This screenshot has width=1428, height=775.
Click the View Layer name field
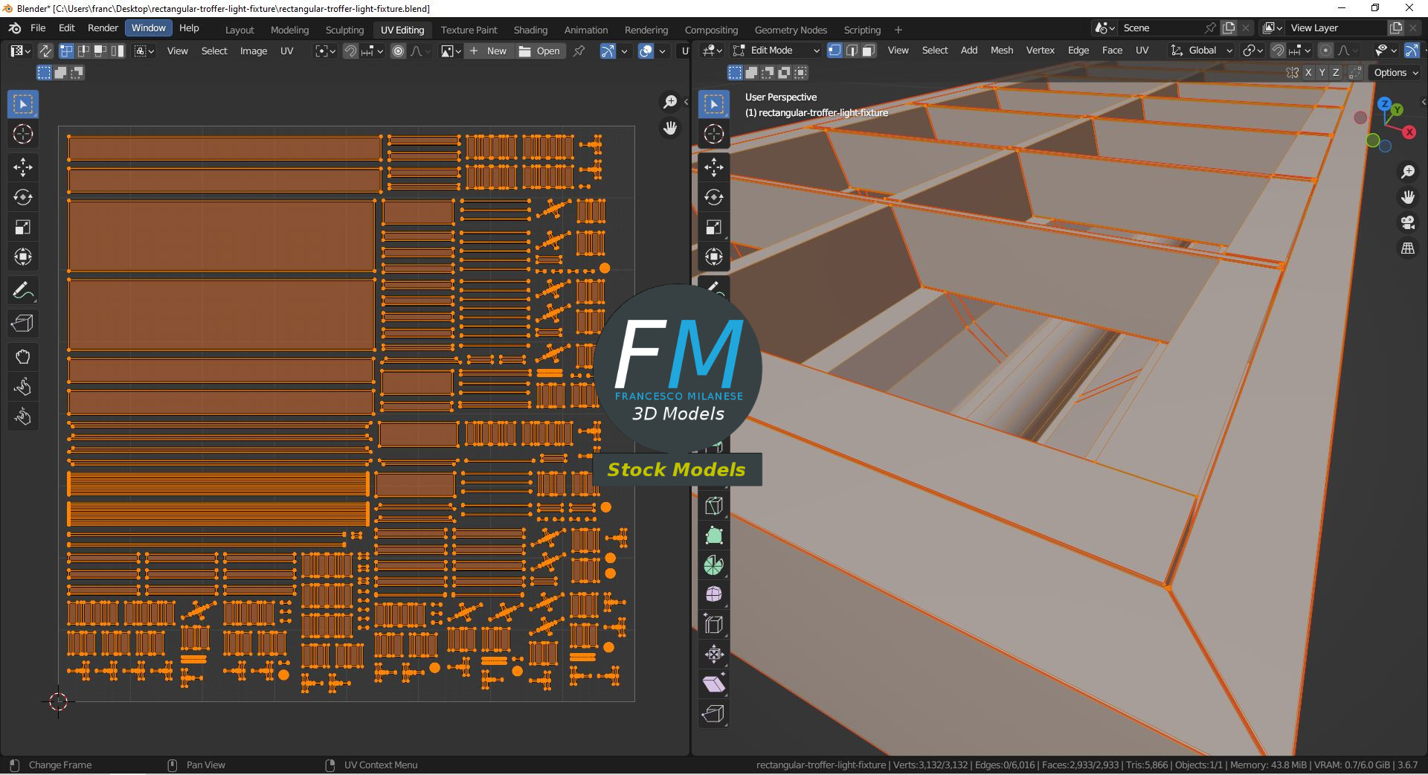(x=1336, y=28)
